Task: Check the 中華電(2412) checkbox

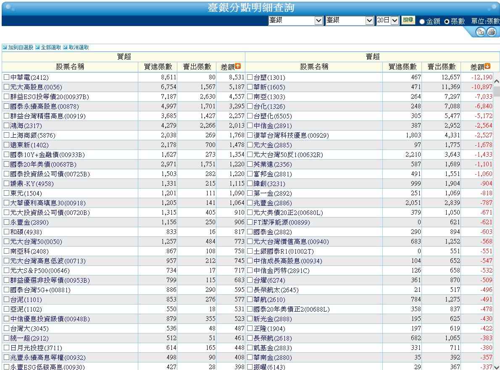Action: pyautogui.click(x=6, y=77)
